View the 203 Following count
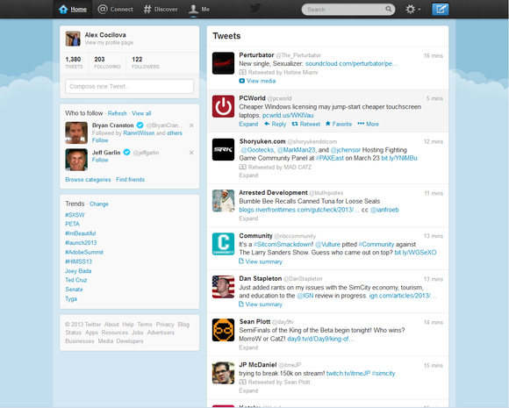The width and height of the screenshot is (509, 408). (x=107, y=62)
